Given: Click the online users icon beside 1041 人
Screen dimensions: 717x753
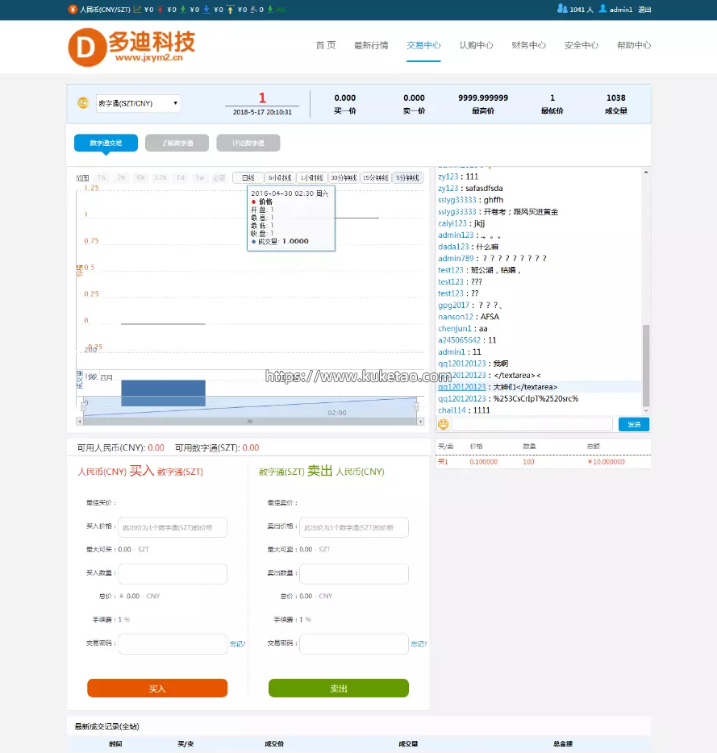Looking at the screenshot, I should [562, 9].
